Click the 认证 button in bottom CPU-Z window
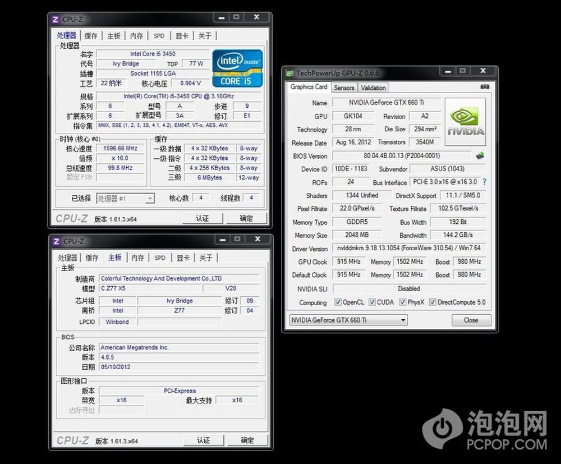The image size is (561, 464). 203,440
